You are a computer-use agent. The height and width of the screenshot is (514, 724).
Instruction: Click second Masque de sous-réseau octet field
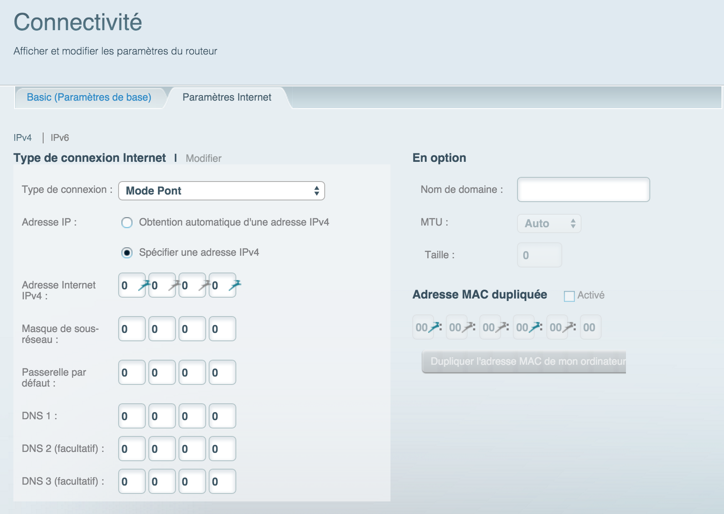point(162,329)
